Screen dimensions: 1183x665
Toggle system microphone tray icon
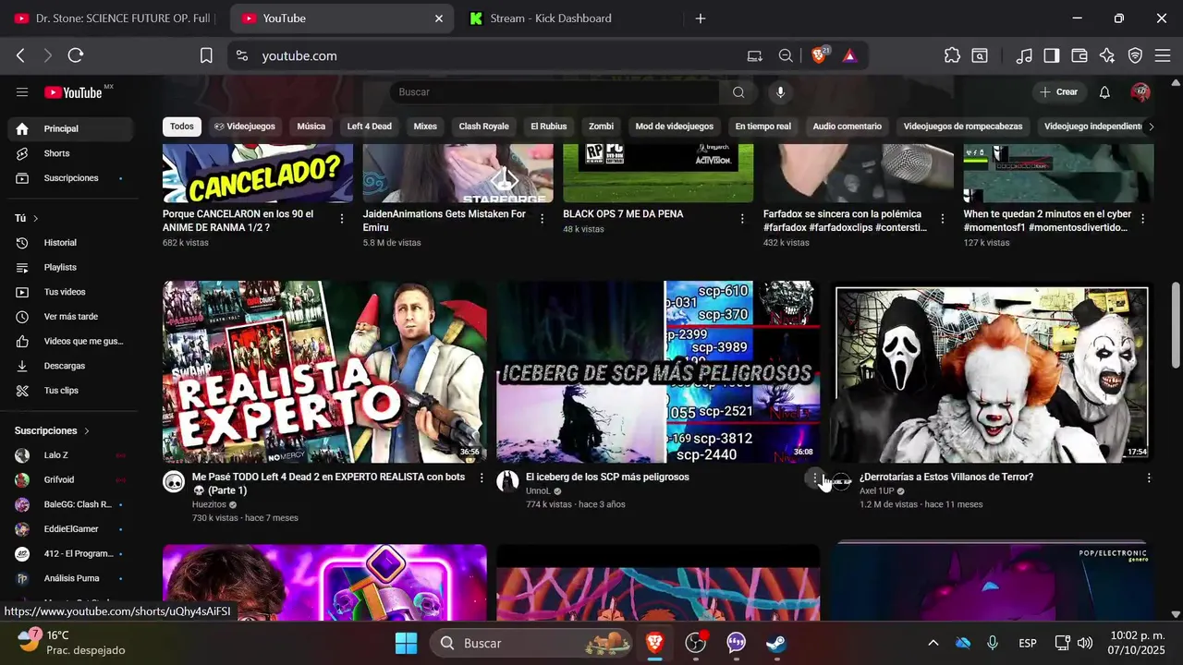(x=993, y=643)
